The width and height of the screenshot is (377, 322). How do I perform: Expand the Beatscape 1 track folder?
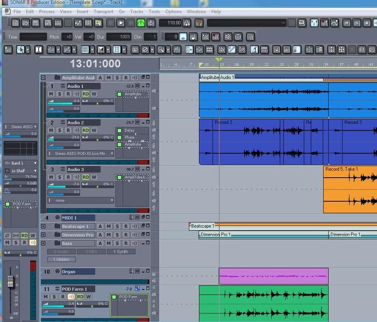[x=43, y=226]
